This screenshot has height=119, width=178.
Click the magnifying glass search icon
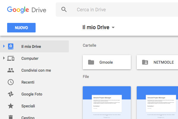[64, 10]
